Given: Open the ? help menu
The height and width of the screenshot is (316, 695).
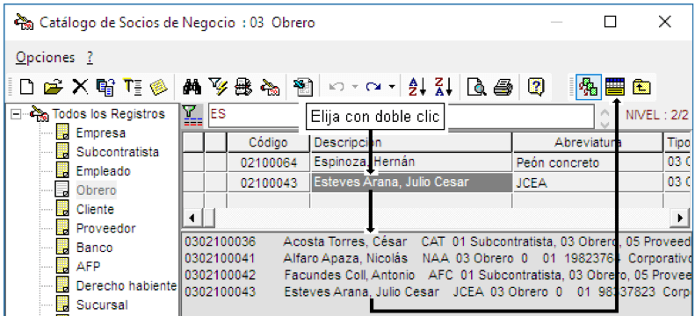Looking at the screenshot, I should (x=90, y=58).
